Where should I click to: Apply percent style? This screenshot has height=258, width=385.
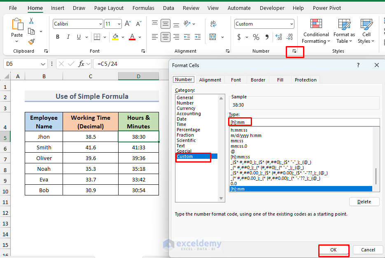(x=256, y=37)
